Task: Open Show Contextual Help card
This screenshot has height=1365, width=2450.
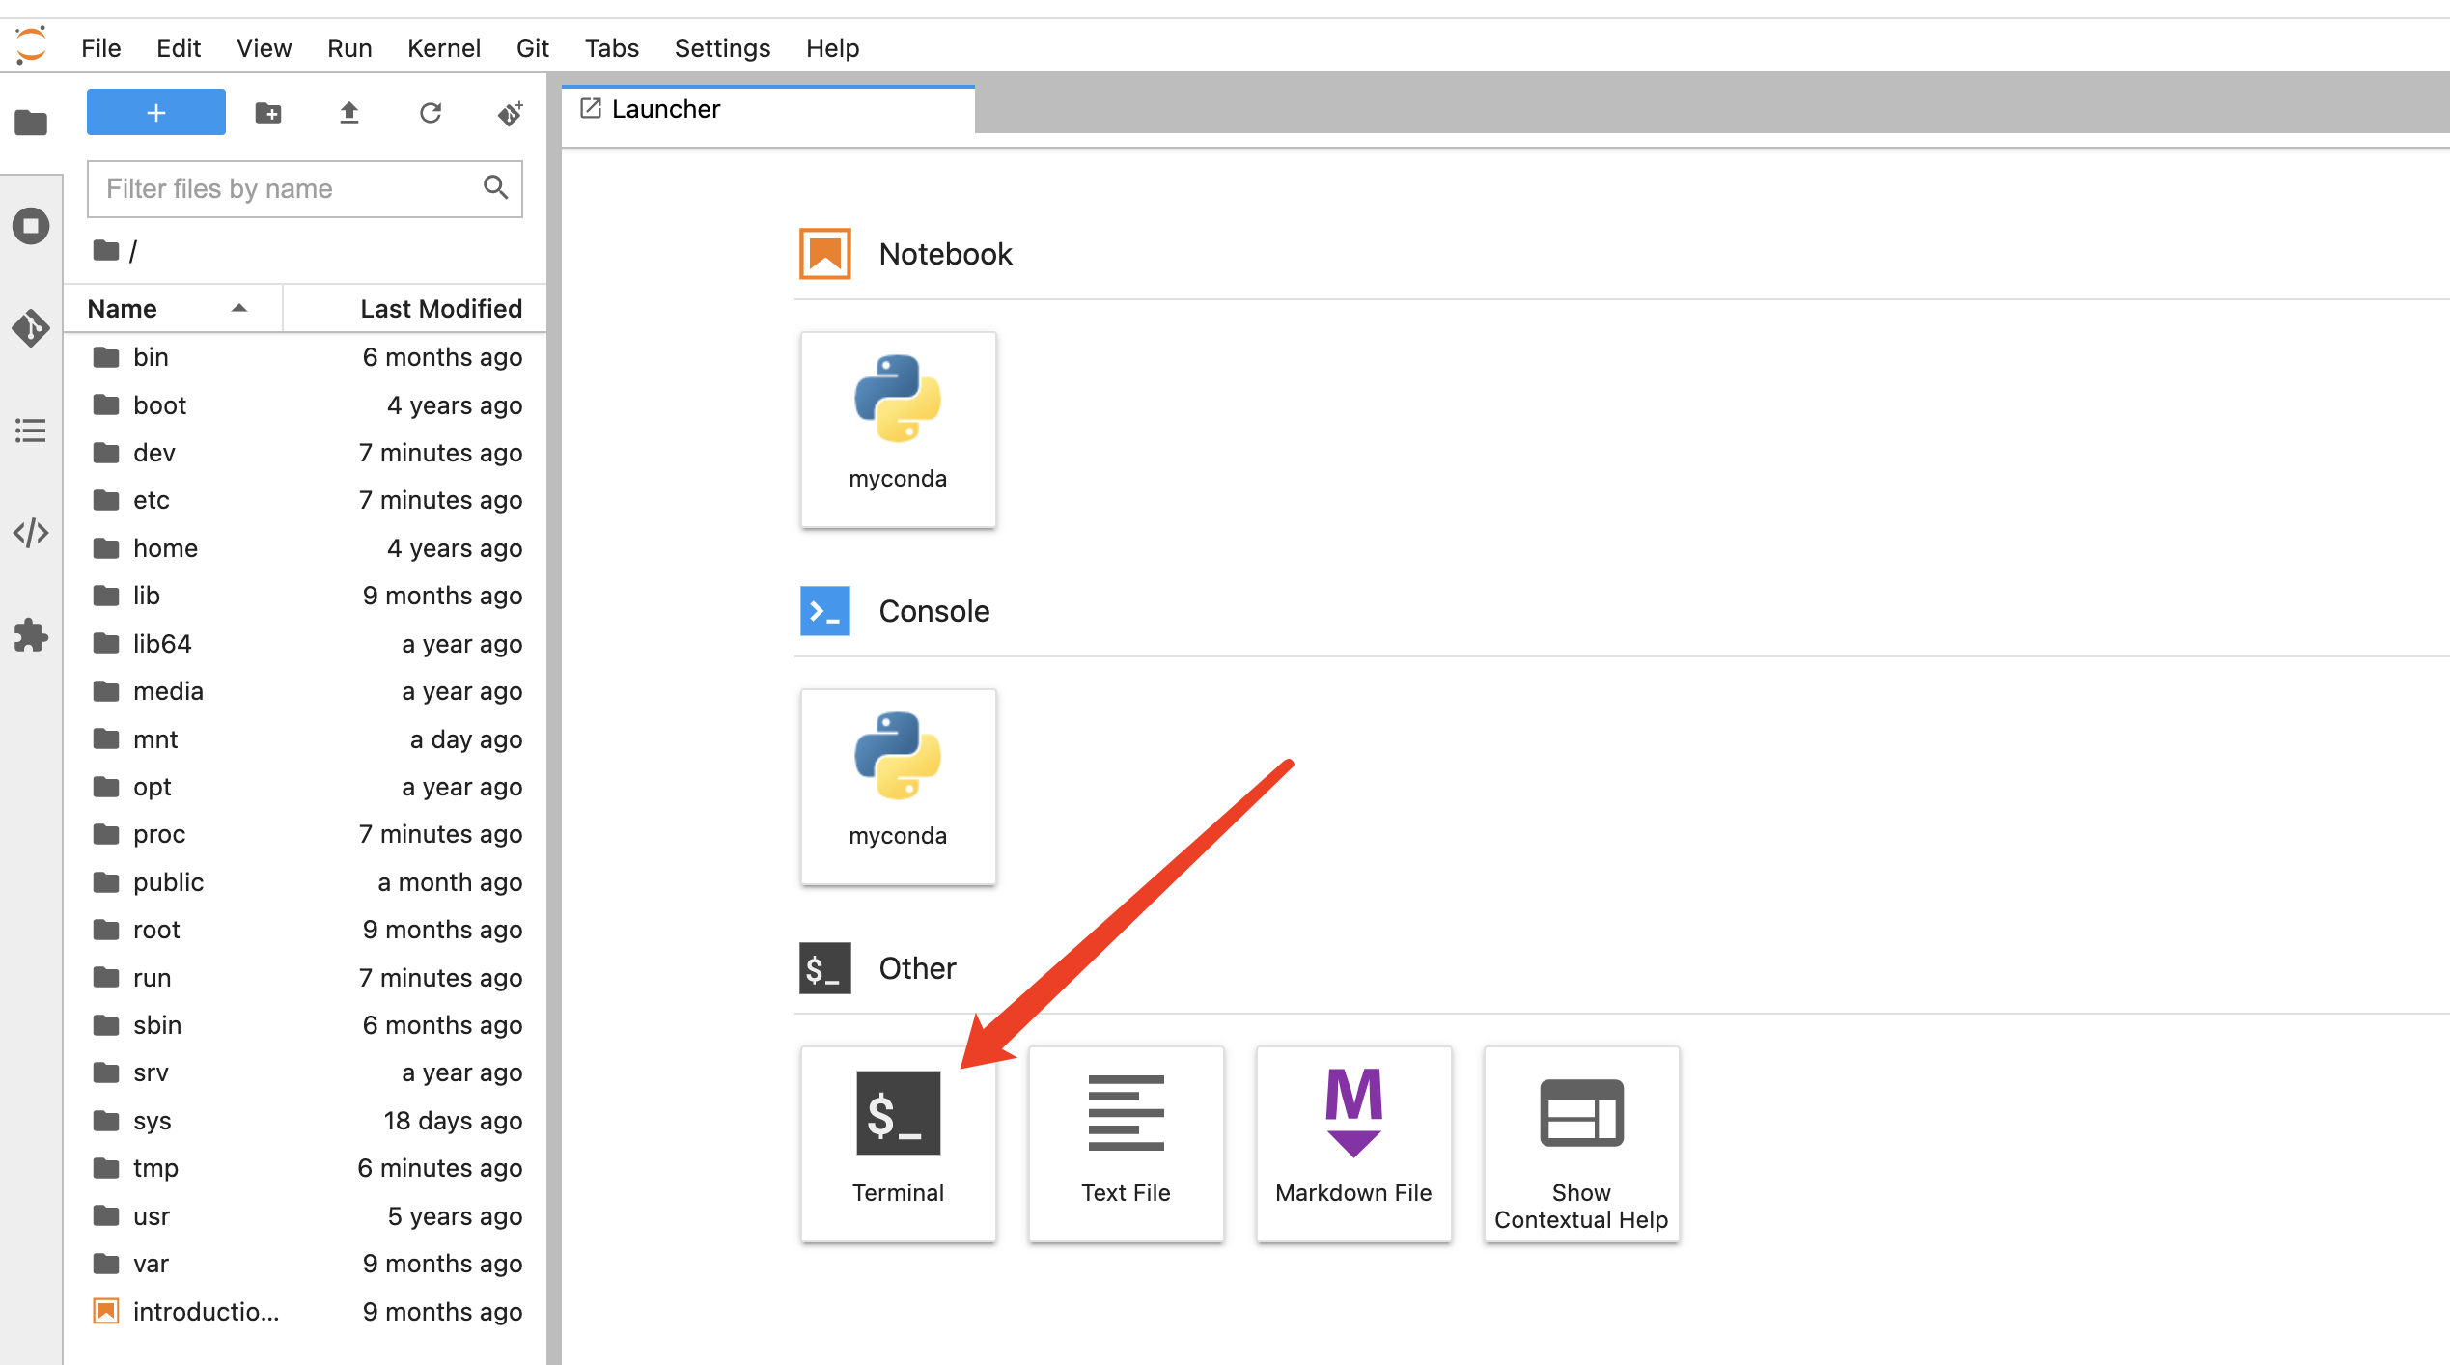Action: click(x=1581, y=1143)
